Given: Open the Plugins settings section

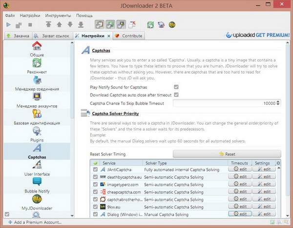Looking at the screenshot, I should [37, 132].
